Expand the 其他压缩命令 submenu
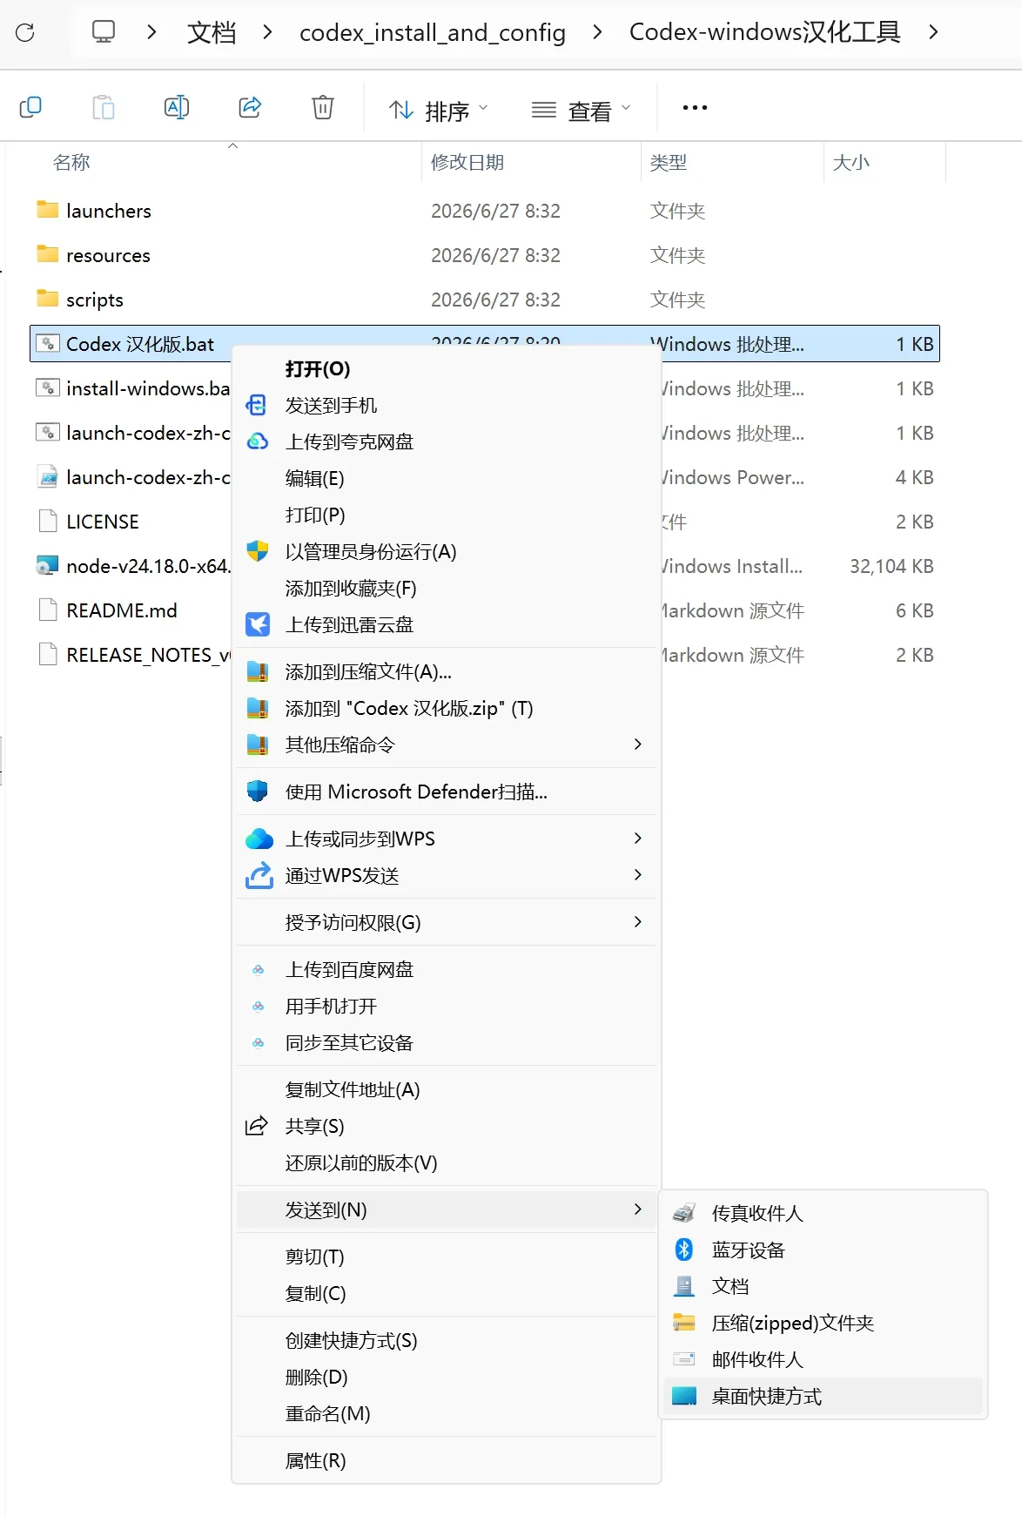The image size is (1022, 1516). tap(638, 745)
